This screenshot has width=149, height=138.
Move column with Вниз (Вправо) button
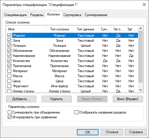point(128,99)
